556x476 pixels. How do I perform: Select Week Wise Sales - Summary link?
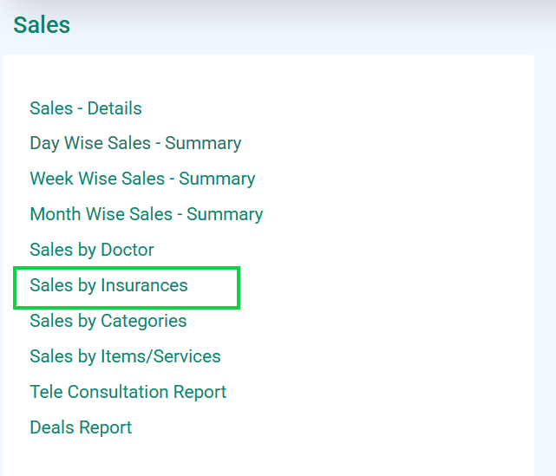click(x=142, y=179)
